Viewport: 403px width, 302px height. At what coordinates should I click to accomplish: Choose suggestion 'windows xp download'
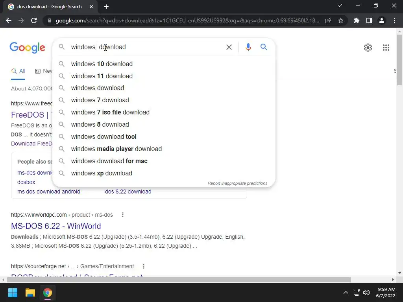point(164,173)
